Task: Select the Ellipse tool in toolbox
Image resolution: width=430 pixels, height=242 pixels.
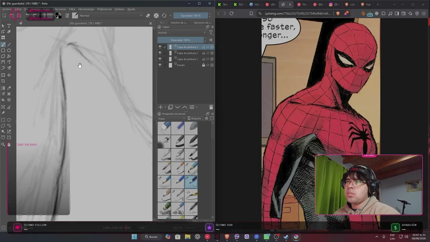Action: click(x=9, y=50)
